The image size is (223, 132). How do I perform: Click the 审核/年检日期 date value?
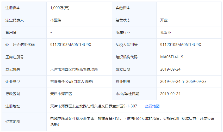(x=170, y=94)
